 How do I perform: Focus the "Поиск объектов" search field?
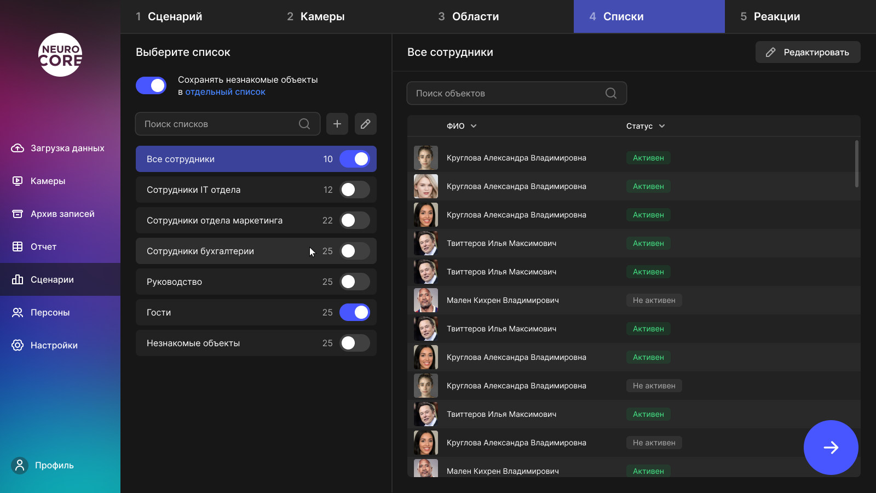click(517, 93)
